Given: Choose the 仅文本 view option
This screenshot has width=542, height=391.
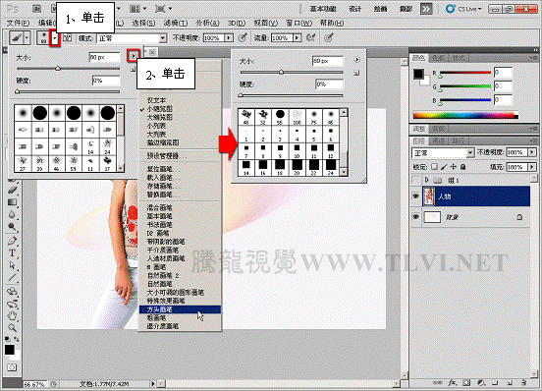Looking at the screenshot, I should 156,100.
